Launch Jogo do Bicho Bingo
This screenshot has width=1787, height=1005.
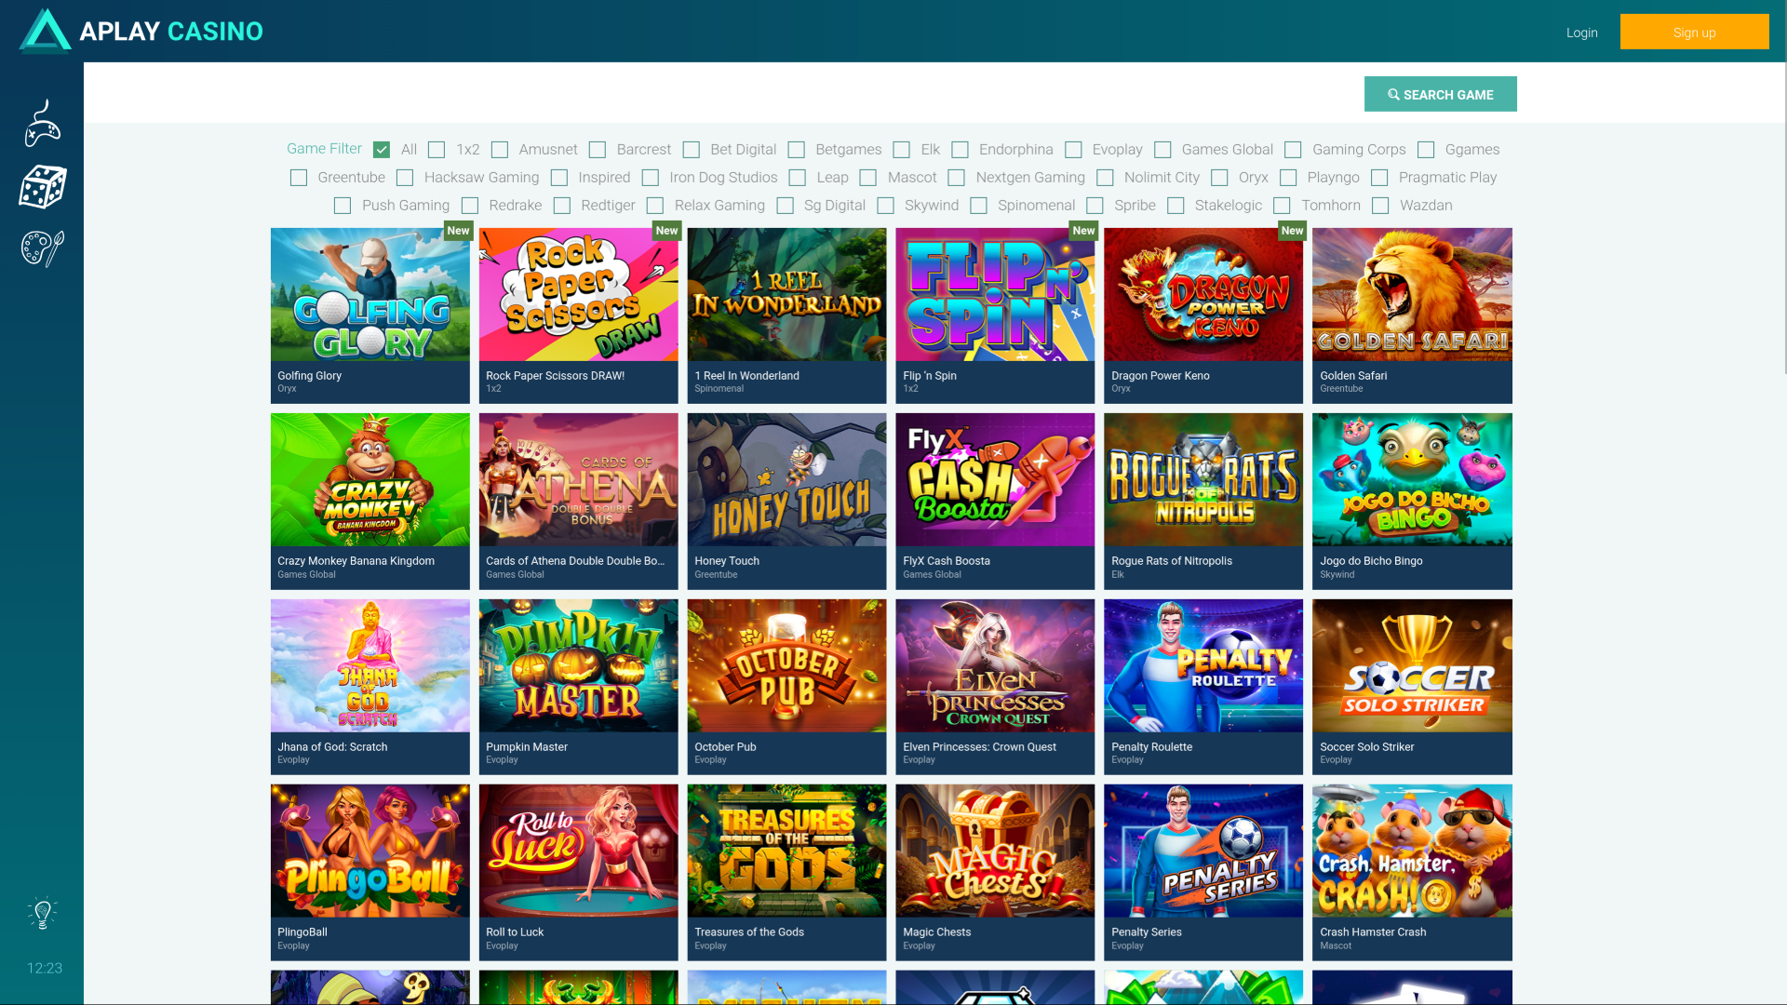pyautogui.click(x=1412, y=480)
